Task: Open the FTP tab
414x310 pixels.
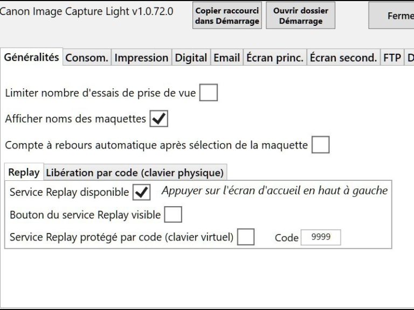Action: (392, 58)
